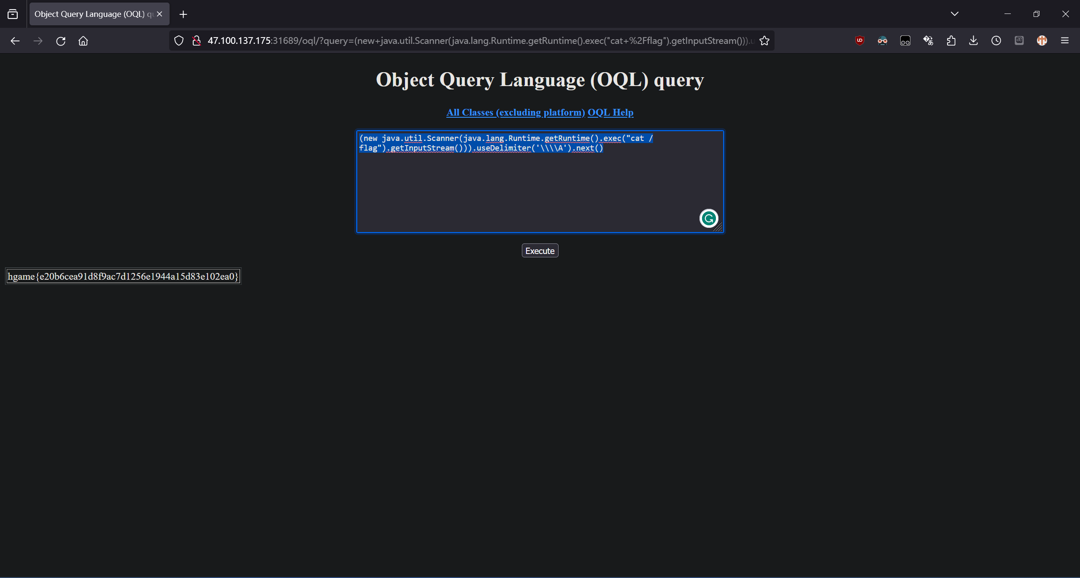Viewport: 1080px width, 578px height.
Task: Expand the list all tabs dropdown
Action: (955, 14)
